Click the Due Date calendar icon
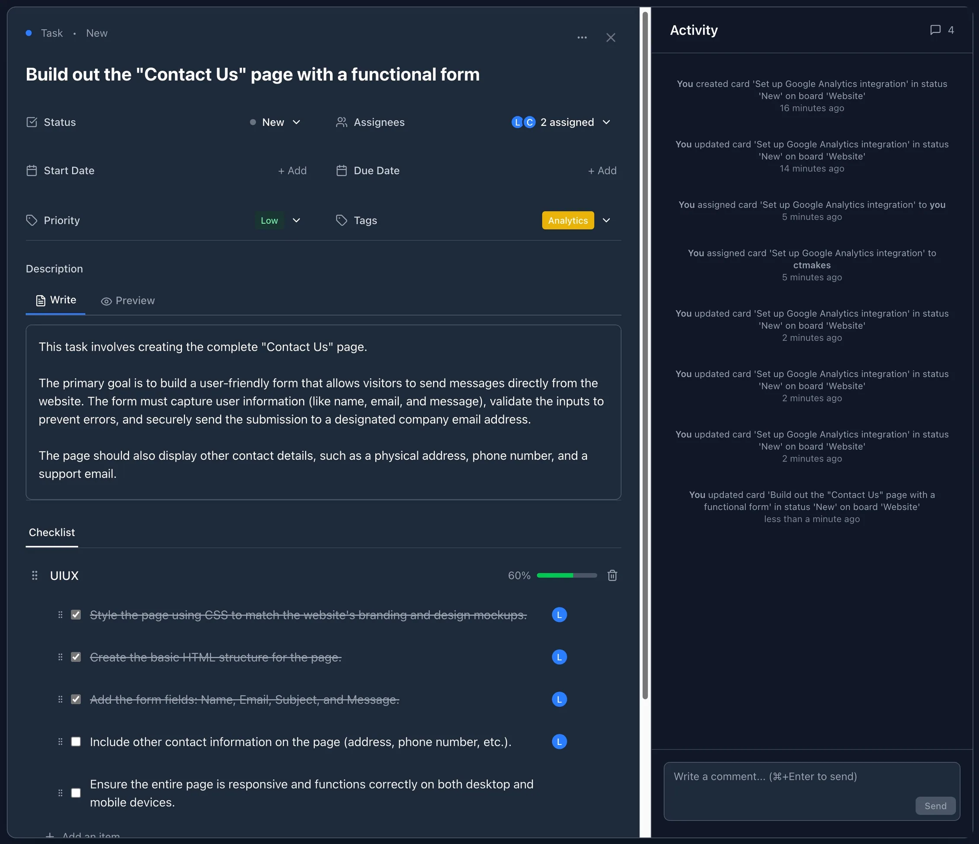The width and height of the screenshot is (979, 844). (x=341, y=170)
